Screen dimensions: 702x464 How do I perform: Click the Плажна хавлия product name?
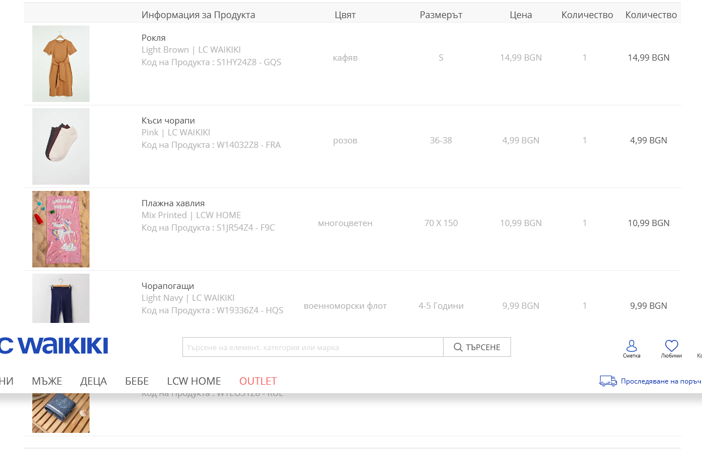click(x=173, y=203)
